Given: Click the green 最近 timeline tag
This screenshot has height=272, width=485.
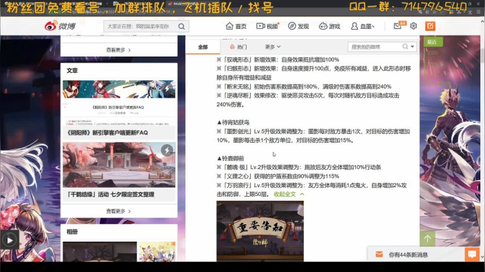Looking at the screenshot, I should [x=433, y=42].
